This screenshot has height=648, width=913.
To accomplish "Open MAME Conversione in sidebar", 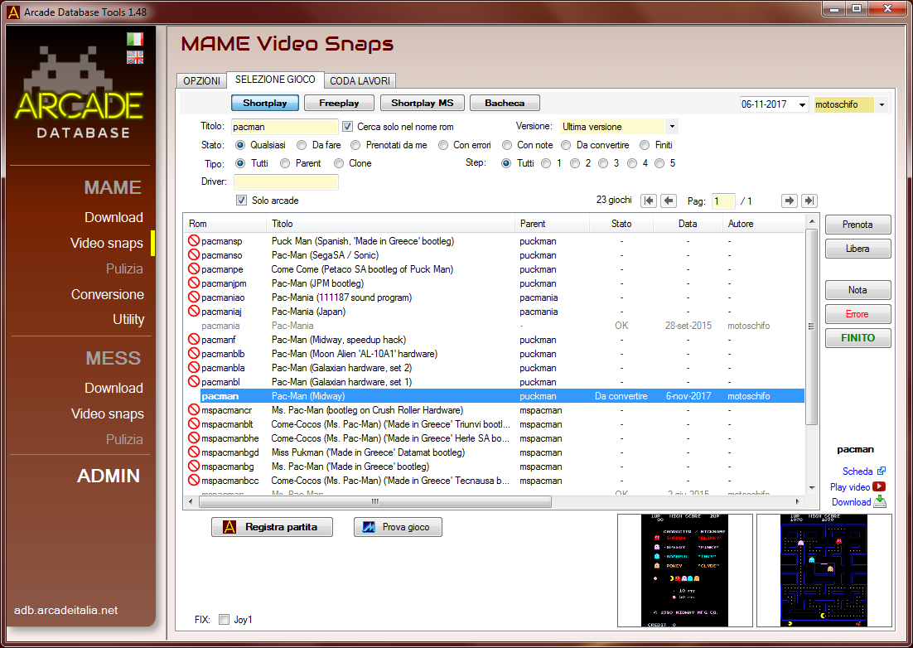I will coord(107,294).
